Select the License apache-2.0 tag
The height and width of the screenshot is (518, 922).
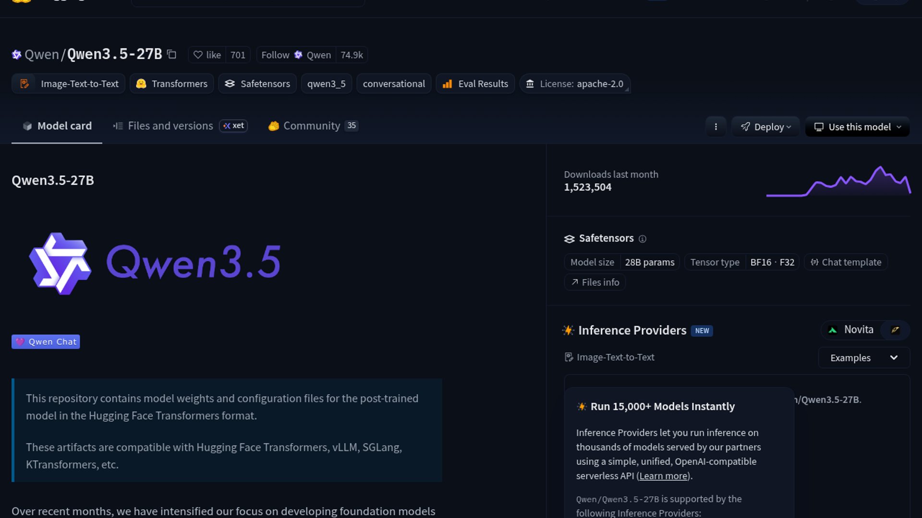(x=575, y=84)
